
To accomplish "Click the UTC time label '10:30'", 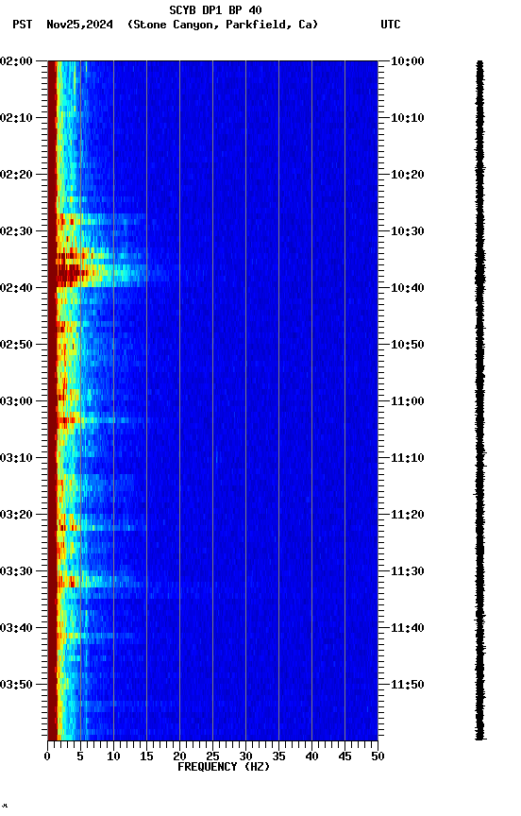I will pos(407,231).
